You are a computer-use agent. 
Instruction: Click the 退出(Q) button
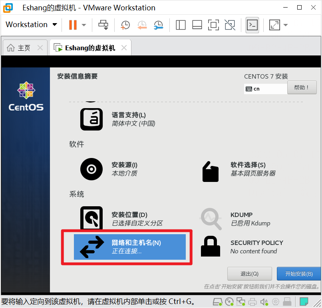250,274
